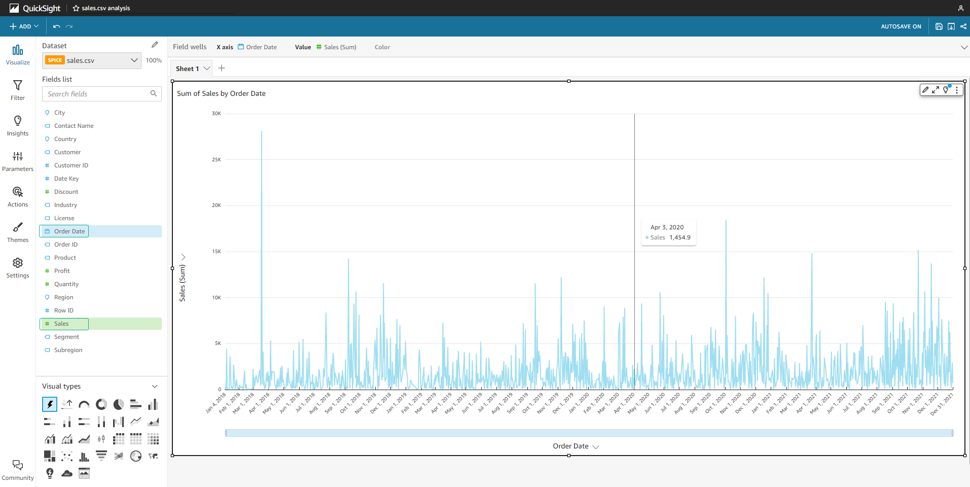
Task: Click the Sales (Sum) value well
Action: 336,47
